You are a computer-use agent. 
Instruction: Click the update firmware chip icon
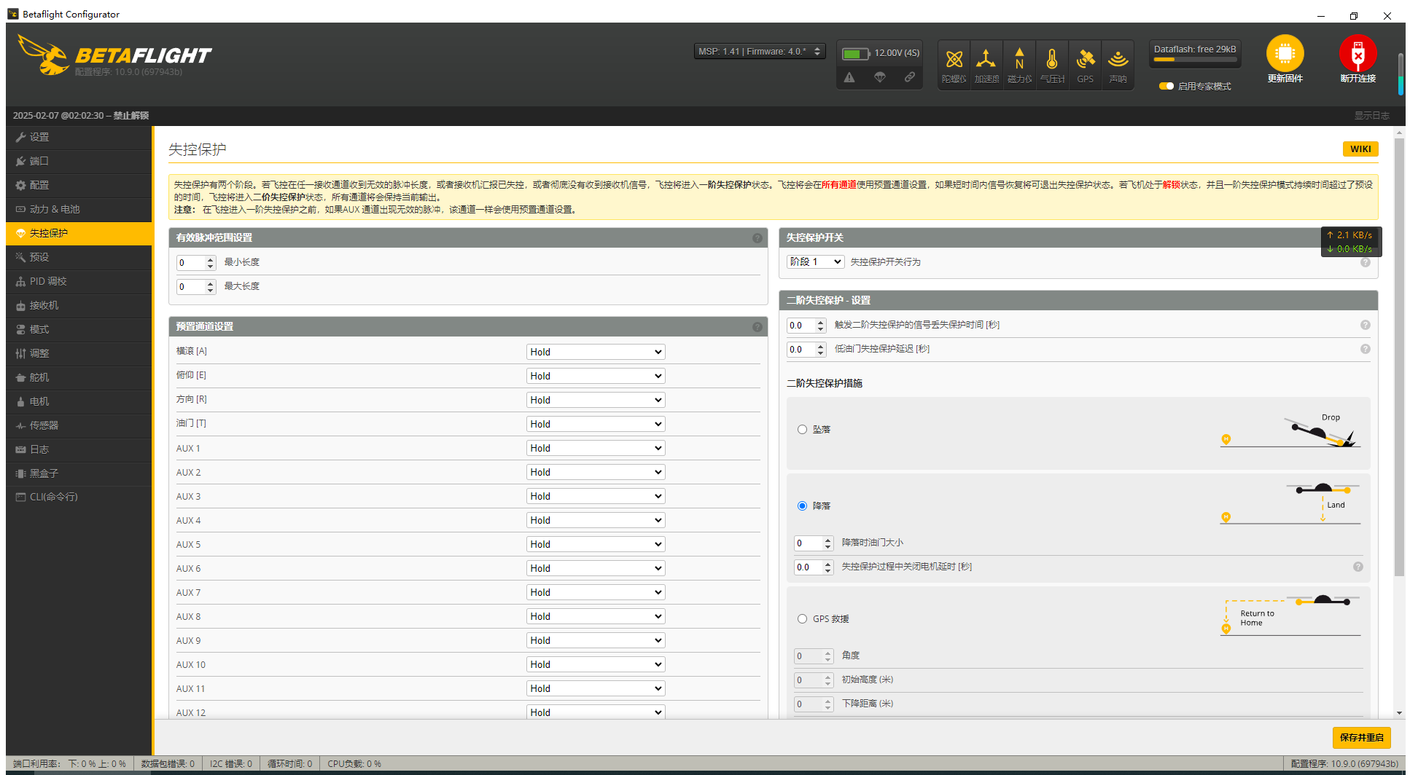[1285, 53]
